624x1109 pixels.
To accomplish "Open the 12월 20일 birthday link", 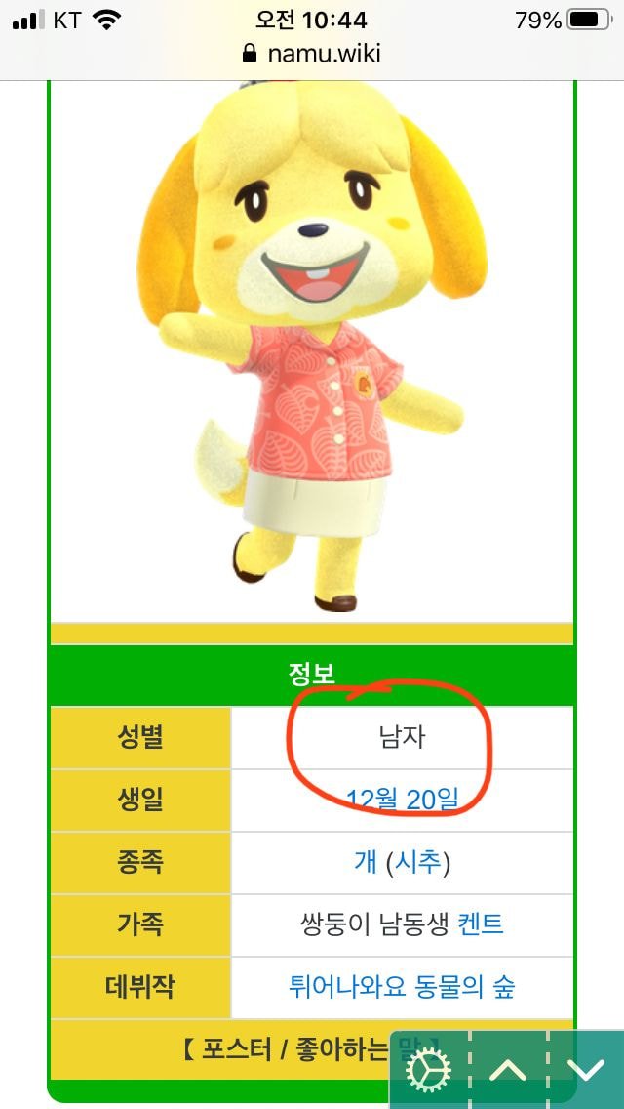I will [402, 800].
